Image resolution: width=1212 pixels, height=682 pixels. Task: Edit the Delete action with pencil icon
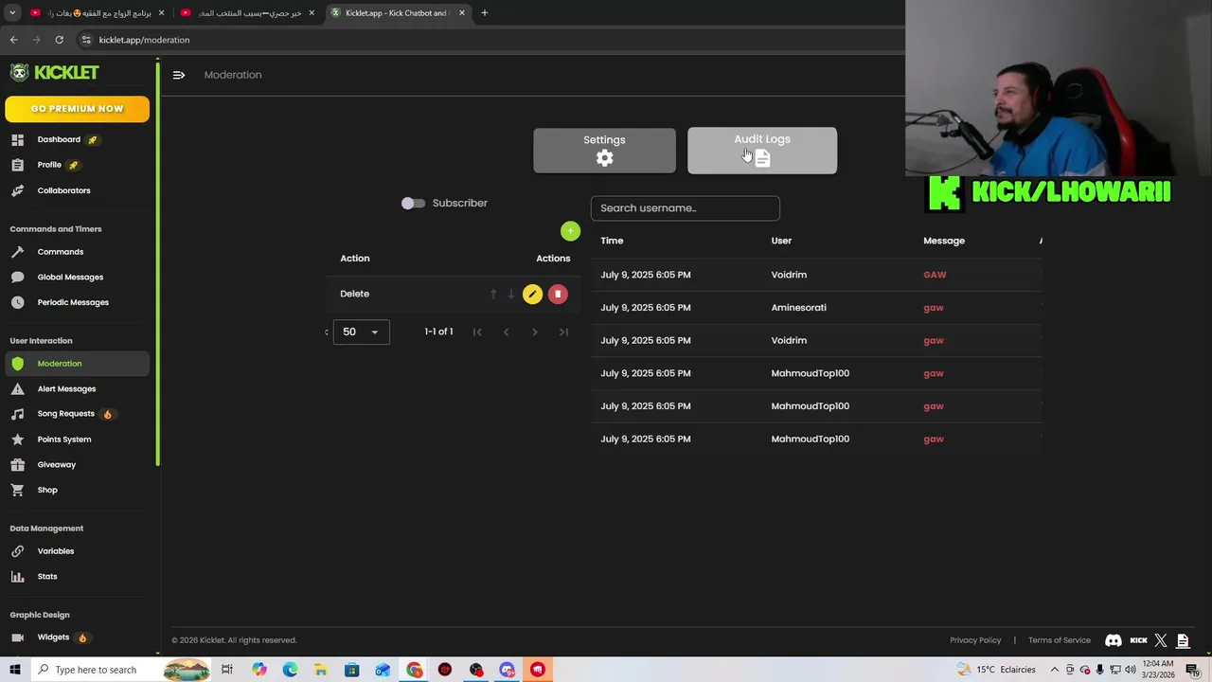[x=532, y=295]
